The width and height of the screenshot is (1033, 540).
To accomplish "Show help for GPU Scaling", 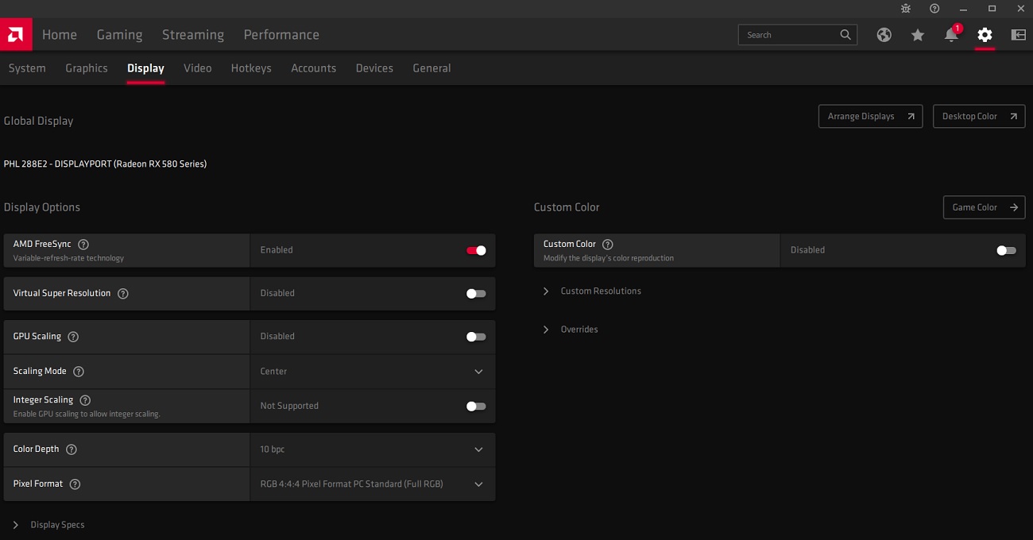I will coord(73,337).
